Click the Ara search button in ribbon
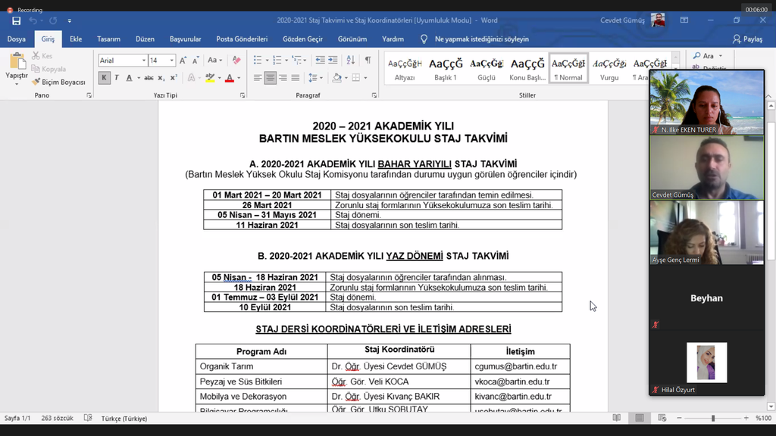Viewport: 776px width, 436px height. (x=708, y=56)
